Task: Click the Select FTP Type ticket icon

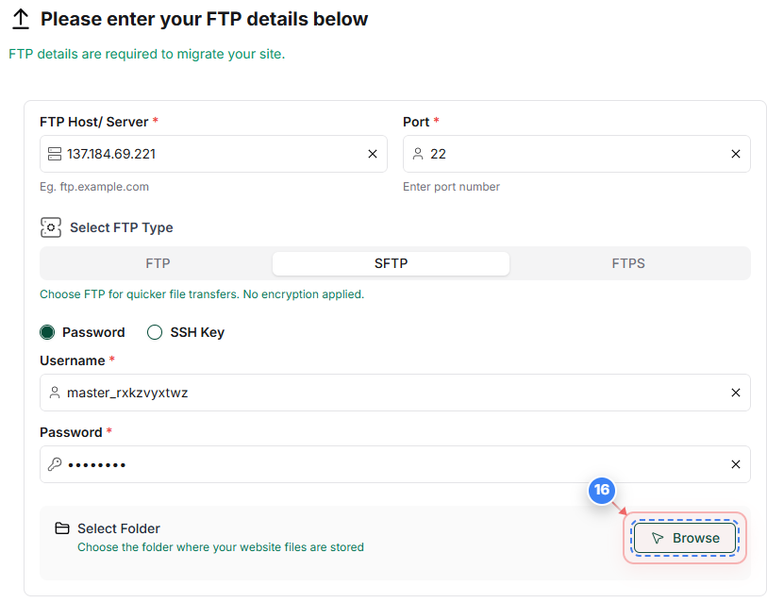Action: tap(50, 227)
